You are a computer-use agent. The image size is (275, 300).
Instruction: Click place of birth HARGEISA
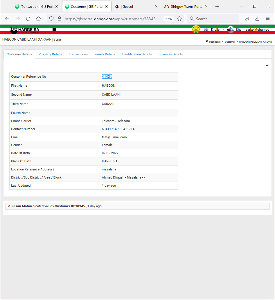(109, 161)
